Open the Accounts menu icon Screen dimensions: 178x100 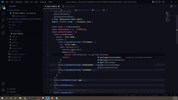click(x=3, y=84)
